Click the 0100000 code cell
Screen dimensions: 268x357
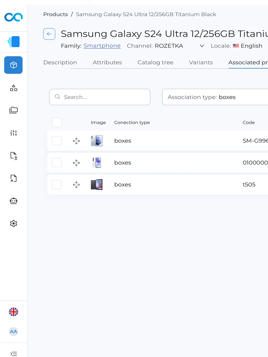(x=255, y=162)
